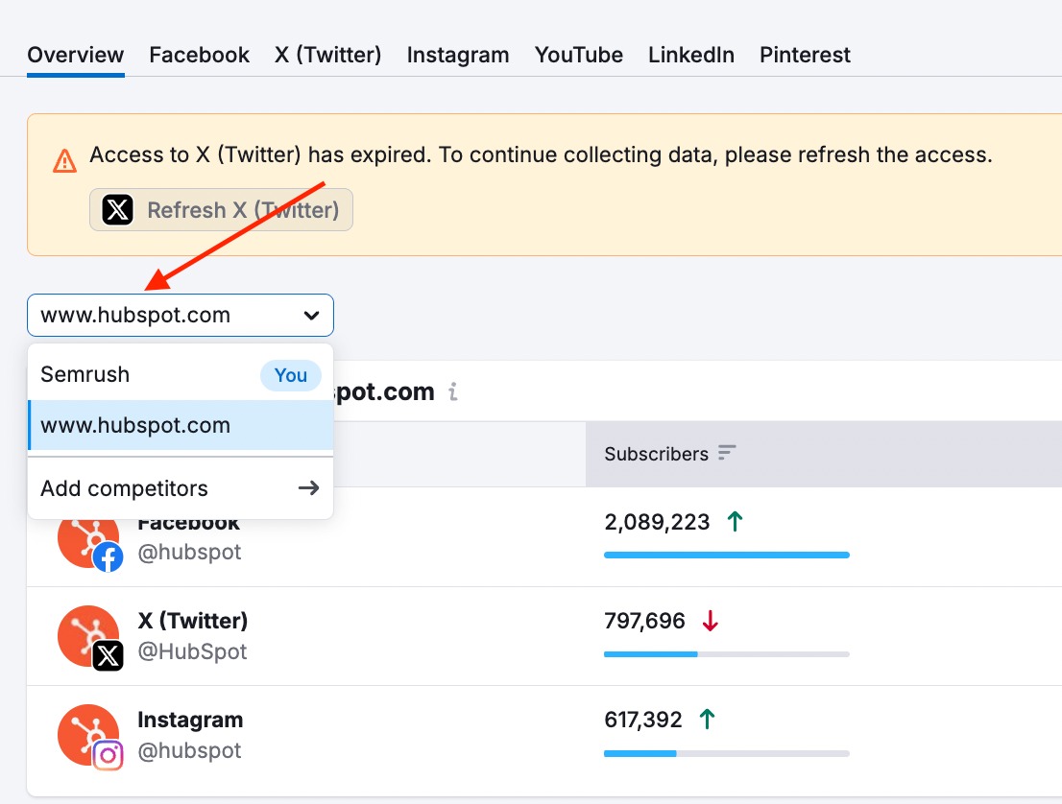The image size is (1062, 804).
Task: Click the Refresh X (Twitter) button
Action: click(x=221, y=210)
